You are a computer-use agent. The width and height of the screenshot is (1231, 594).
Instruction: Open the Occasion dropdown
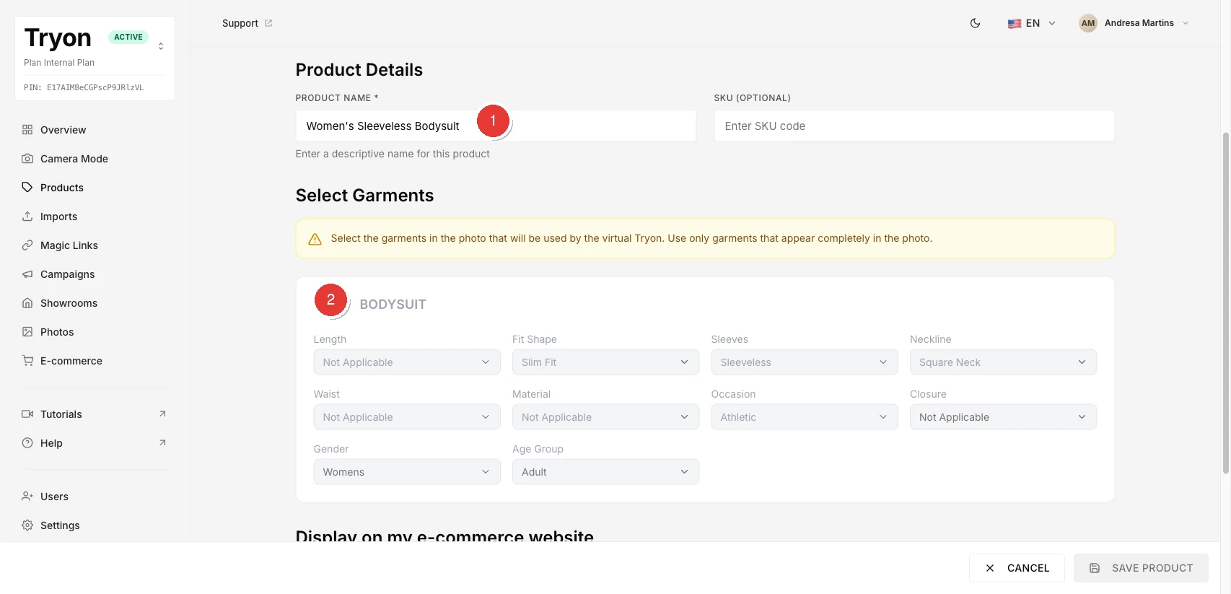[x=805, y=417]
